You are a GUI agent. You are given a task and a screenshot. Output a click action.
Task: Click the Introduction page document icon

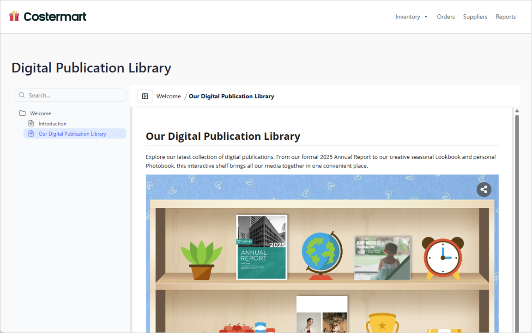(31, 124)
